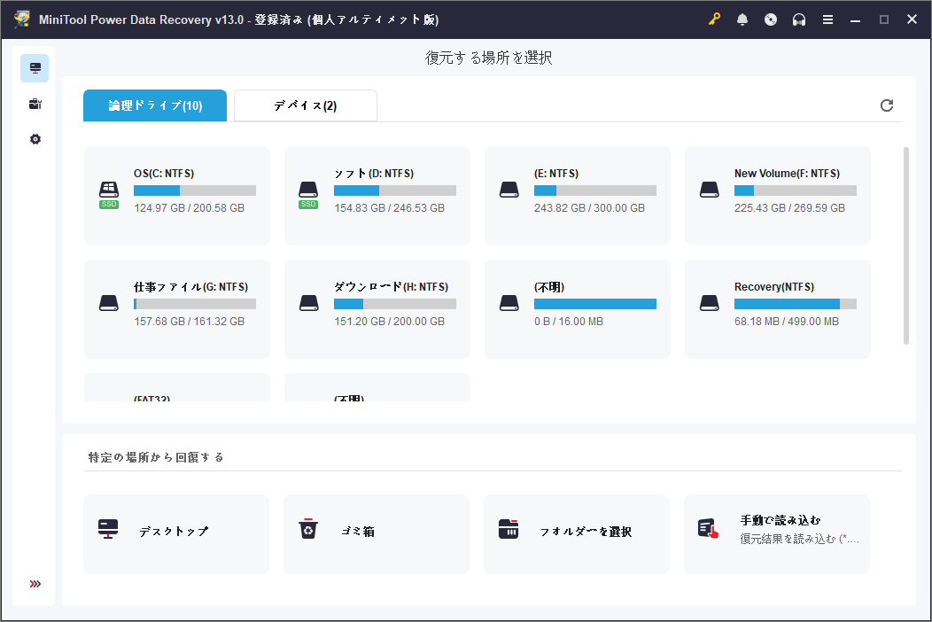
Task: Click 243.82 GB / 300.00 GB text
Action: pos(589,208)
